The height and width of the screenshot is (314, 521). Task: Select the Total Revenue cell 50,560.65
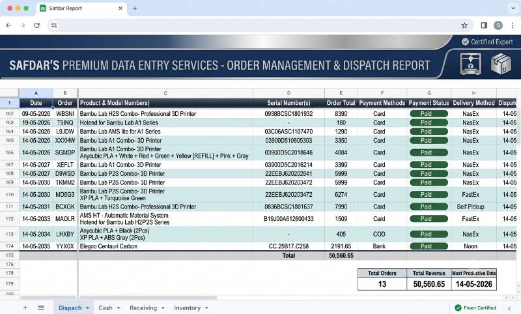tap(429, 284)
